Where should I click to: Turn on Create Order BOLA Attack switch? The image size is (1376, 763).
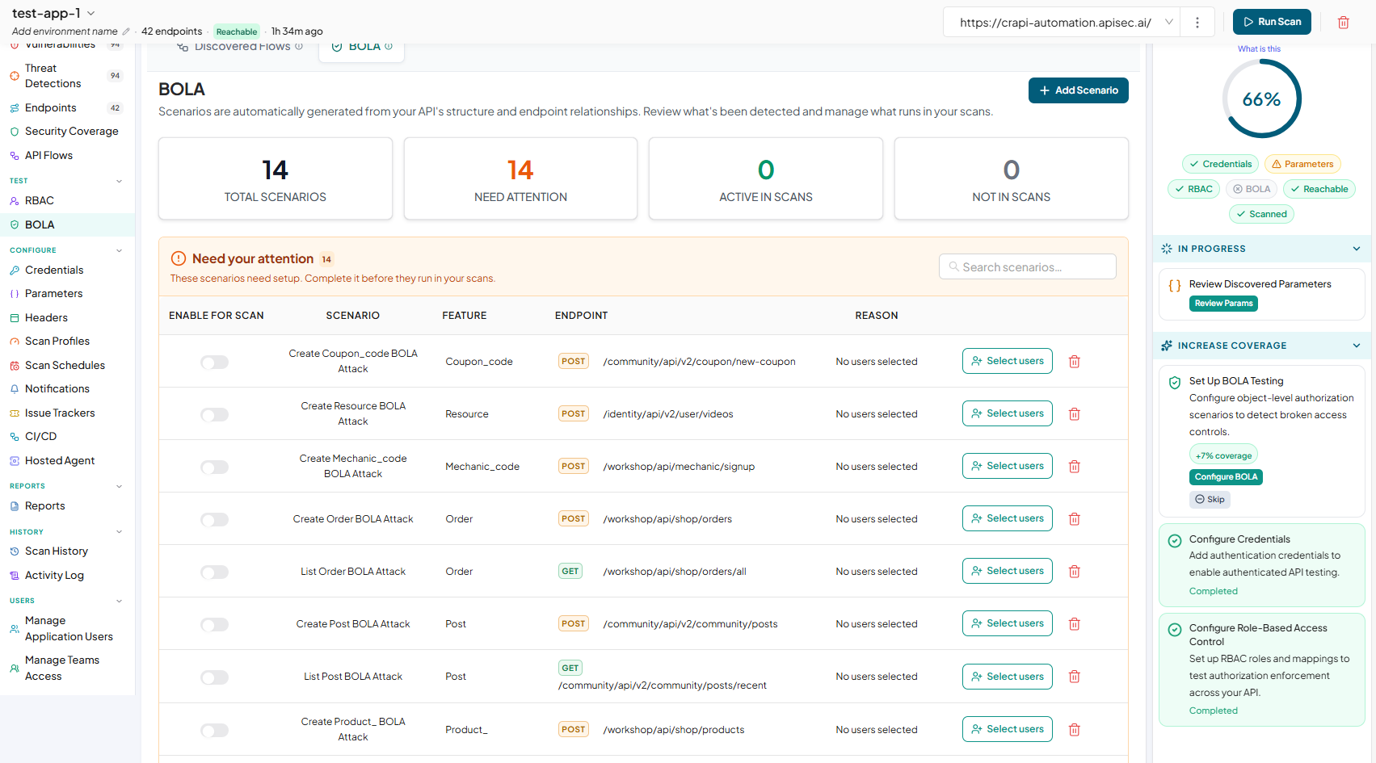point(215,520)
